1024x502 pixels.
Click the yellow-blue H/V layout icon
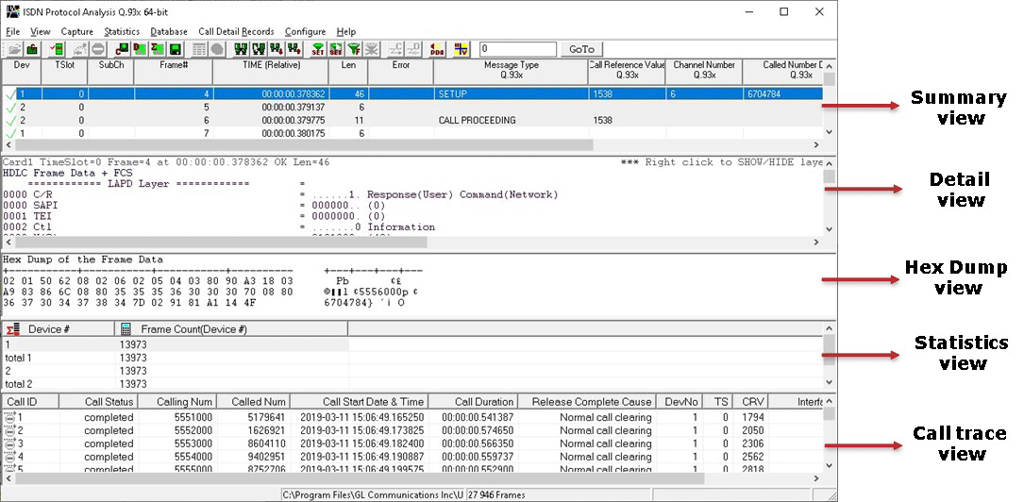click(462, 50)
